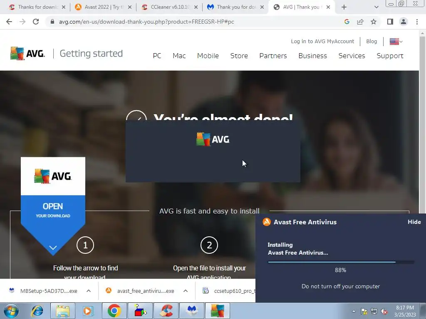Click the AVG logo in page header
Viewport: 426px width, 319px height.
tap(27, 54)
